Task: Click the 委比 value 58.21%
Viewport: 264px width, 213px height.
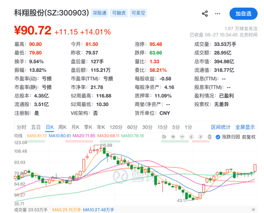Action: (158, 70)
